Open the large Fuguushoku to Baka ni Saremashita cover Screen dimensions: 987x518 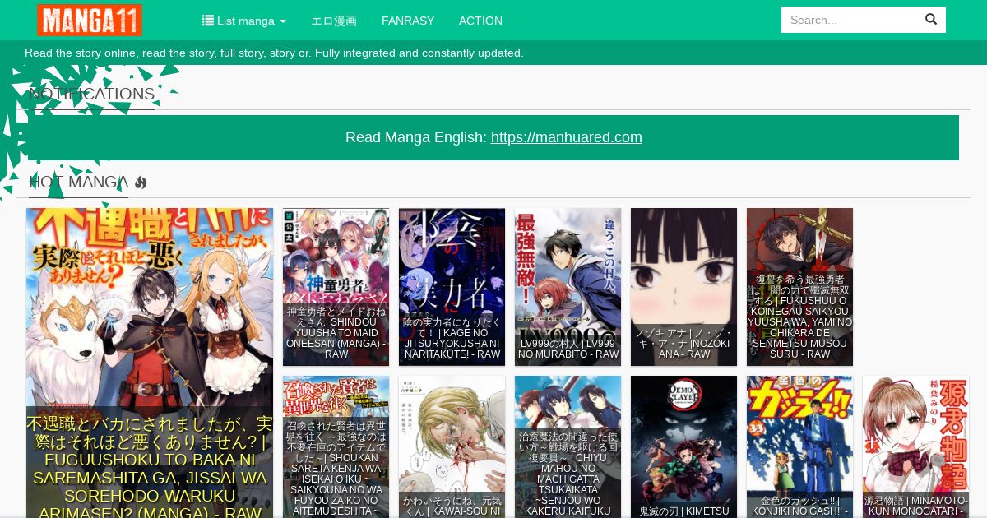coord(150,307)
